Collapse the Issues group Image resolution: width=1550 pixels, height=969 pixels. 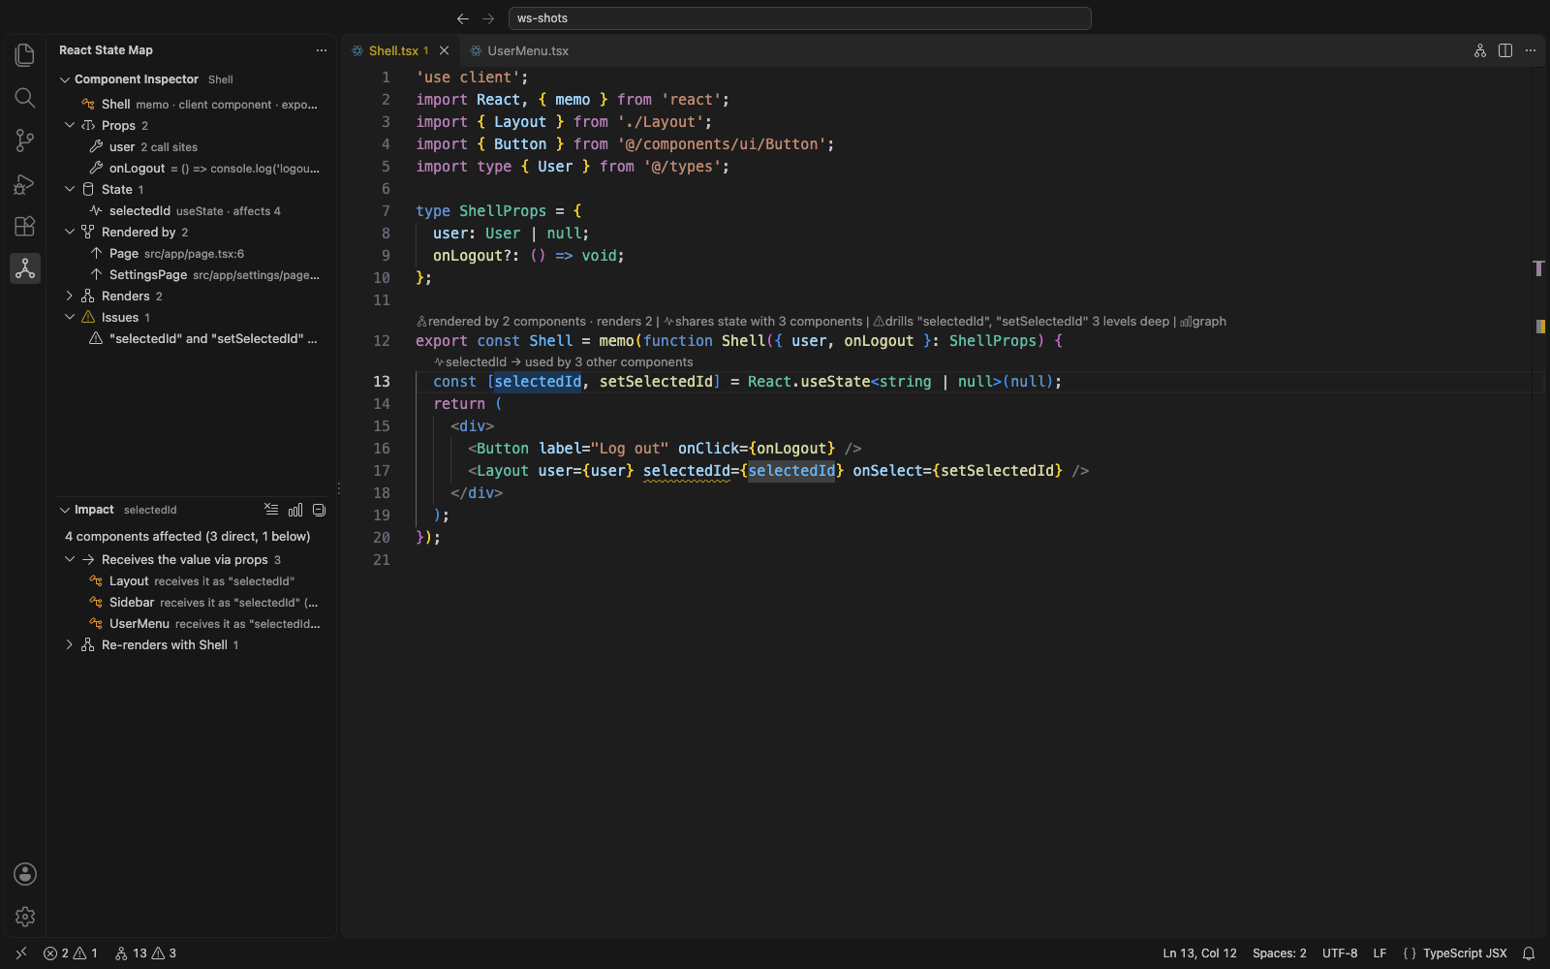click(x=70, y=318)
